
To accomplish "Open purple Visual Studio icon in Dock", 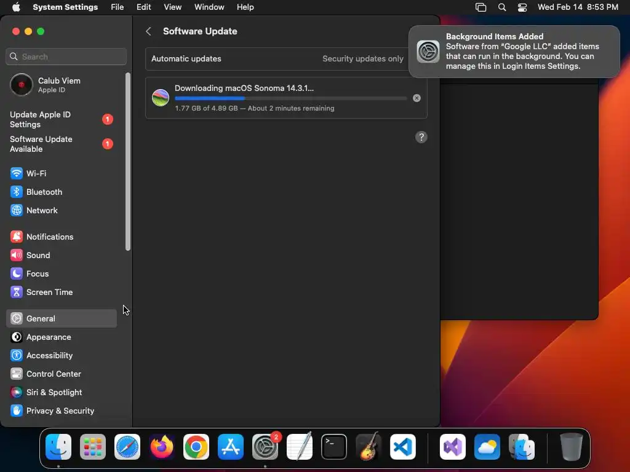I will tap(452, 447).
